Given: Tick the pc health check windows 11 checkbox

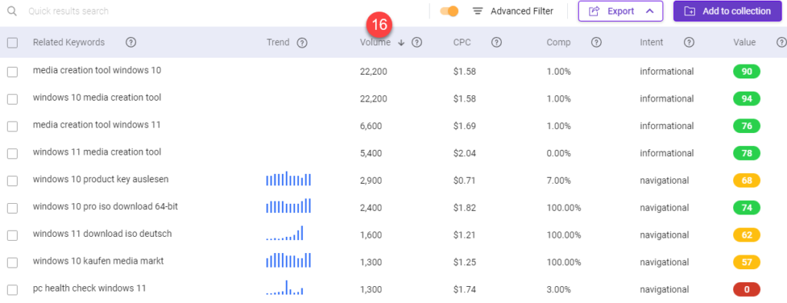Looking at the screenshot, I should (12, 290).
